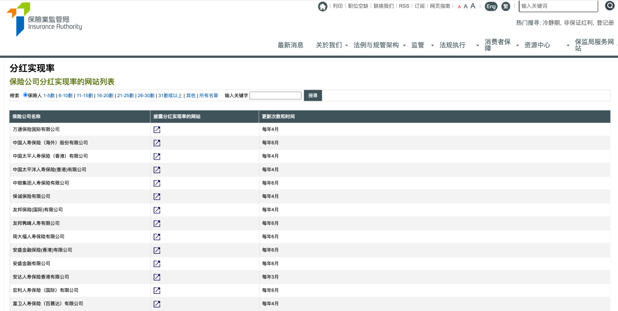Open external link for 富卫人寿保险（百慕达）有限公司
Viewport: 618px width, 311px height.
(x=157, y=304)
